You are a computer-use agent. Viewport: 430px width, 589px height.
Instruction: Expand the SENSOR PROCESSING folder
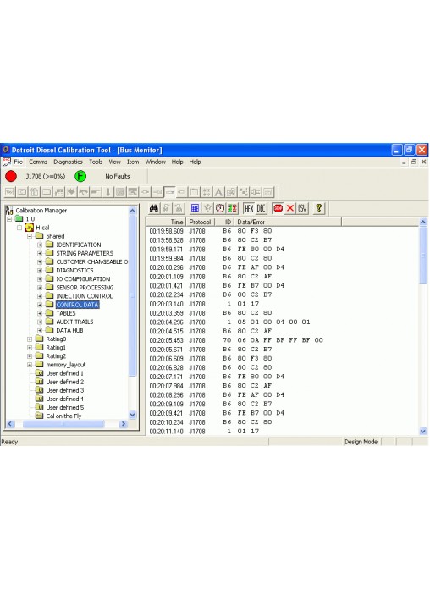[x=40, y=288]
